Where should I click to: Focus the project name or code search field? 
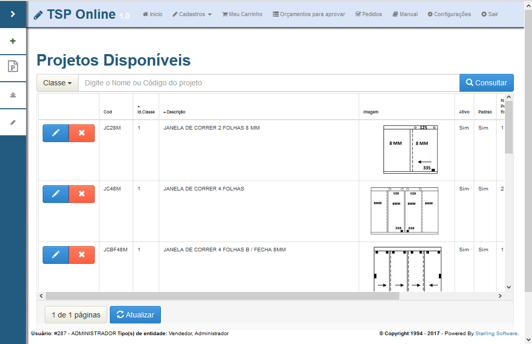269,83
